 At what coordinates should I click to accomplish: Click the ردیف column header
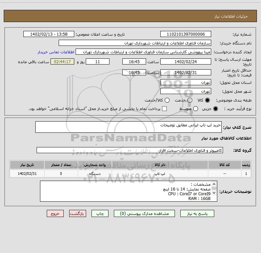coord(246,165)
